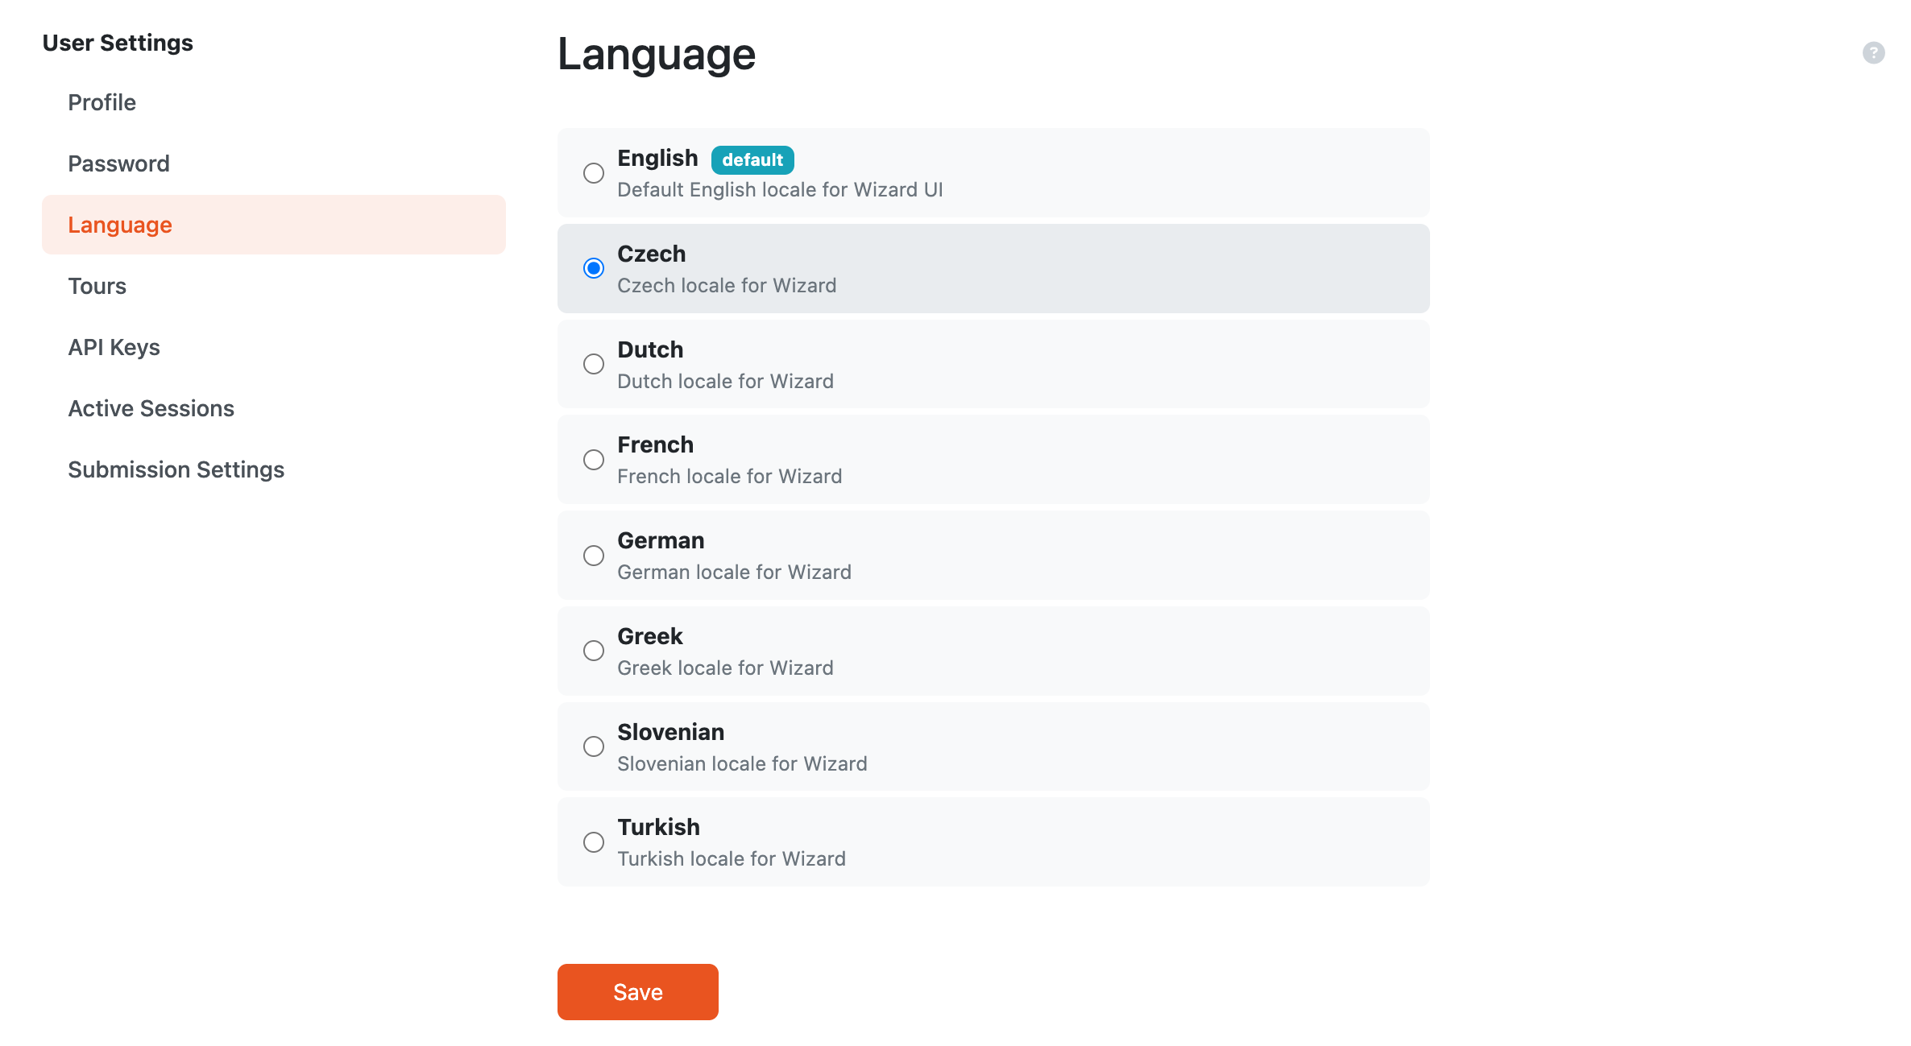
Task: Click the bold 'German' label
Action: coord(661,541)
